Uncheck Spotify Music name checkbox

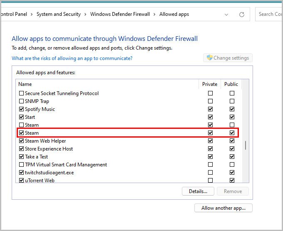click(21, 109)
